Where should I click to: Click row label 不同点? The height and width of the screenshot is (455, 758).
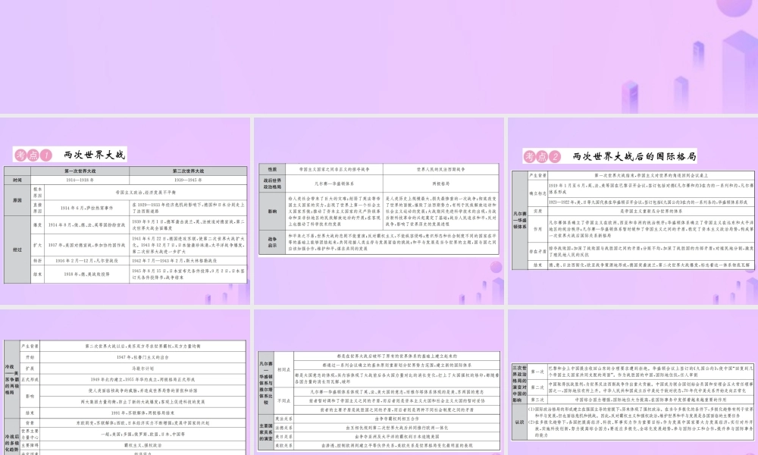tap(284, 401)
